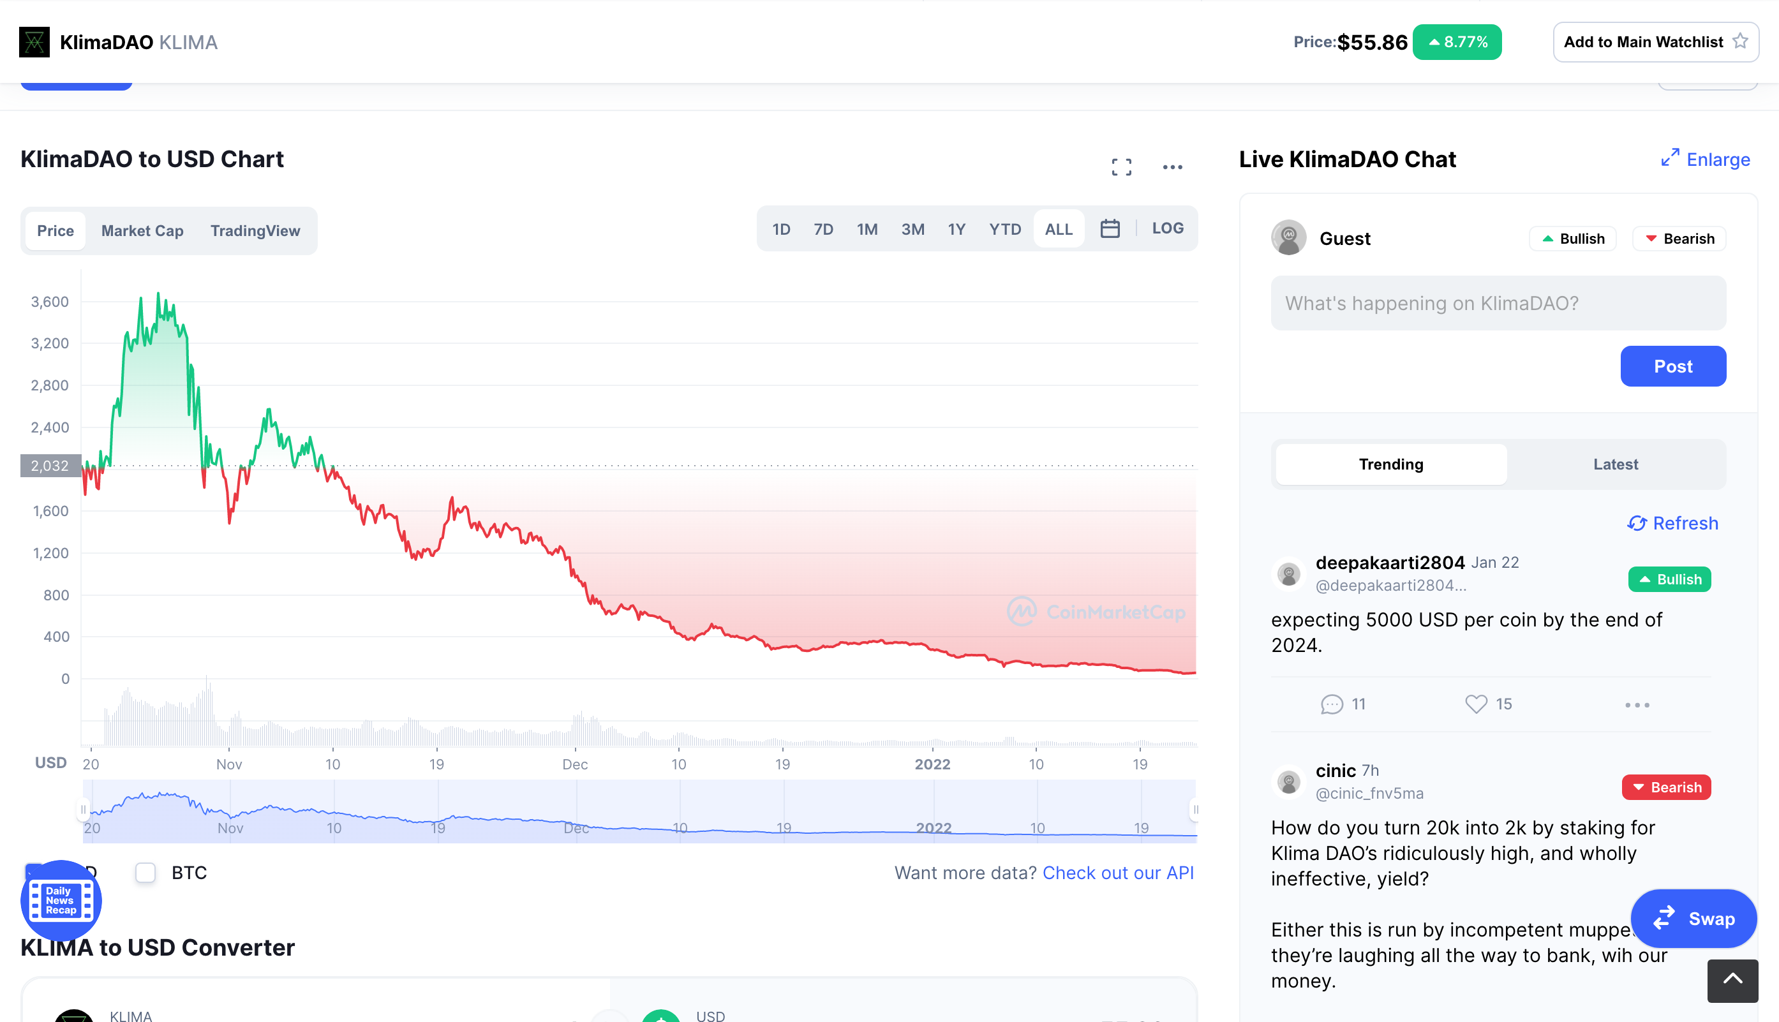
Task: Open the Check out our API link
Action: (x=1118, y=873)
